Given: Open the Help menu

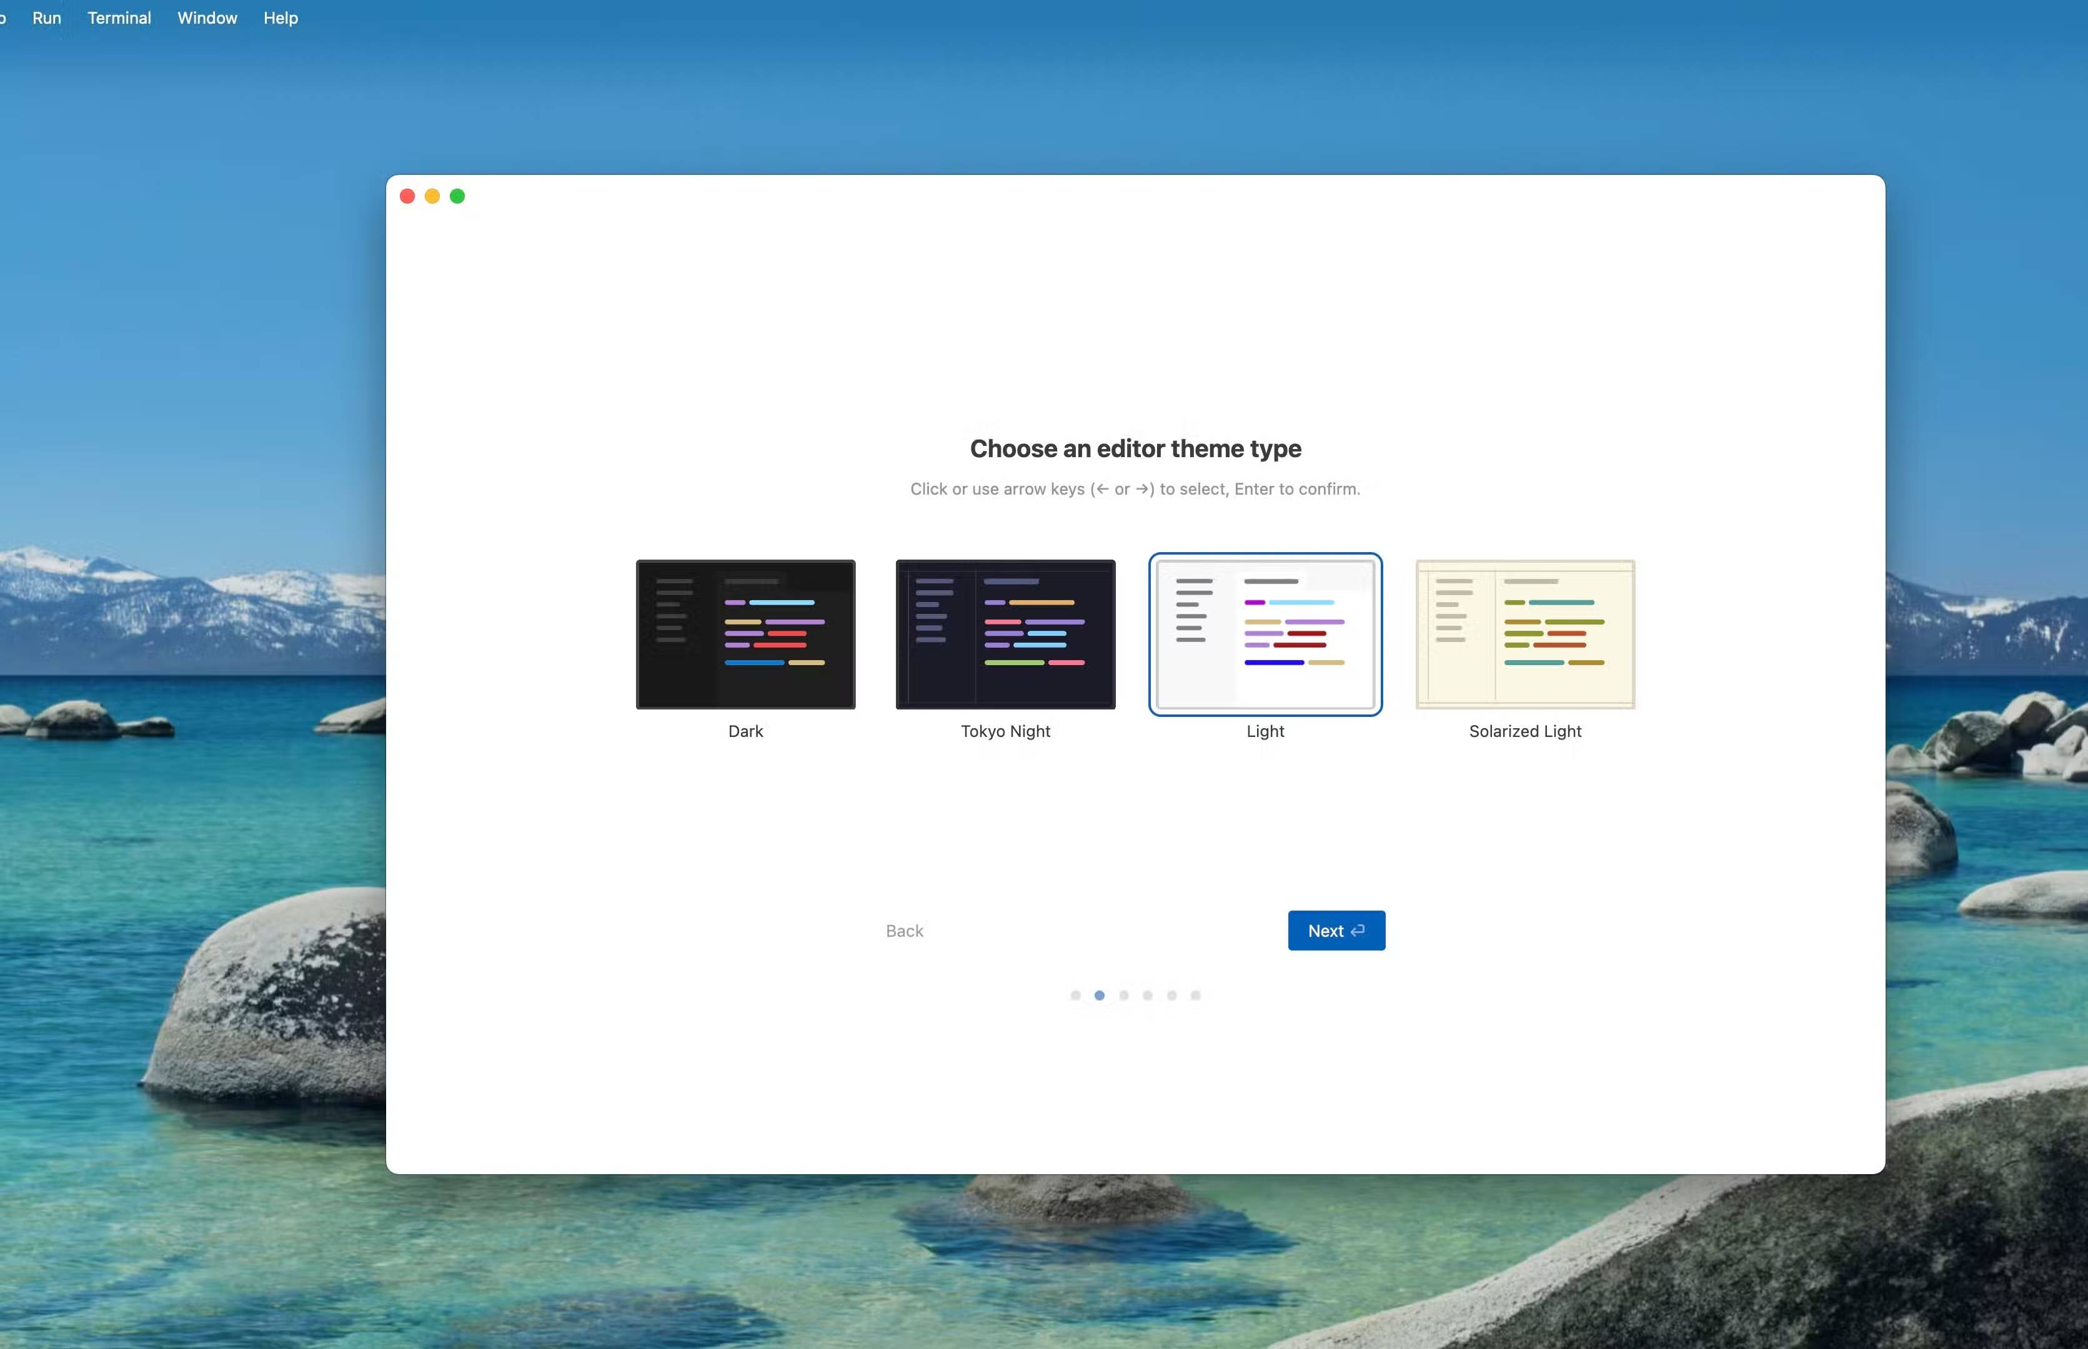Looking at the screenshot, I should tap(281, 17).
